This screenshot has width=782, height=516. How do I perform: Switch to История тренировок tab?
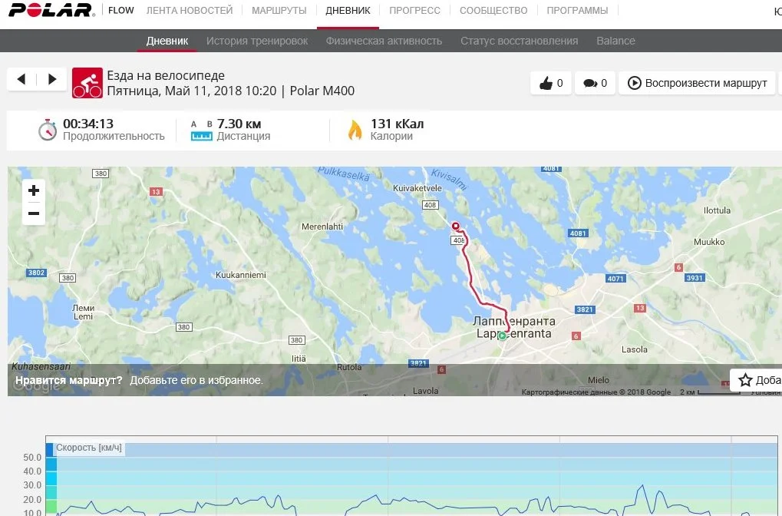click(x=257, y=41)
